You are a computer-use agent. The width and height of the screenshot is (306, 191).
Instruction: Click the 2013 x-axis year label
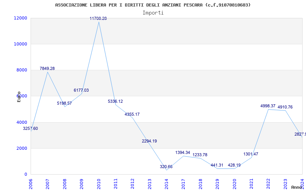coord(150,184)
